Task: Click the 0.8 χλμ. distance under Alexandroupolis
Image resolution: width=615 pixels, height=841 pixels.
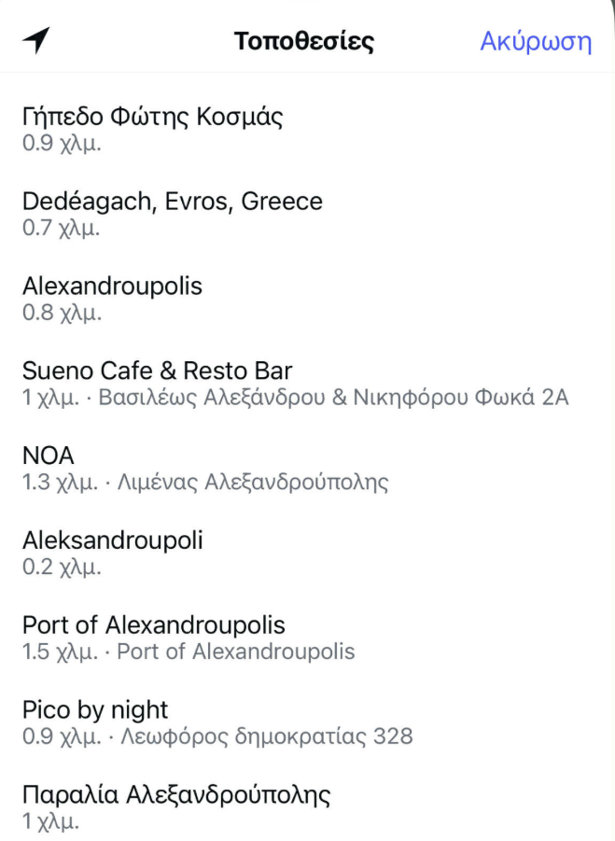Action: coord(62,313)
